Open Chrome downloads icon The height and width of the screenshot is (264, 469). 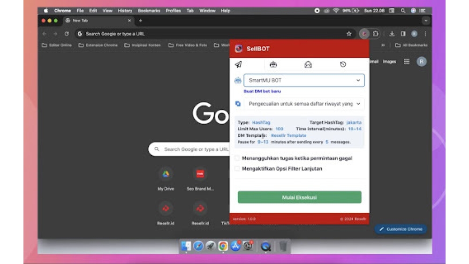tap(392, 34)
